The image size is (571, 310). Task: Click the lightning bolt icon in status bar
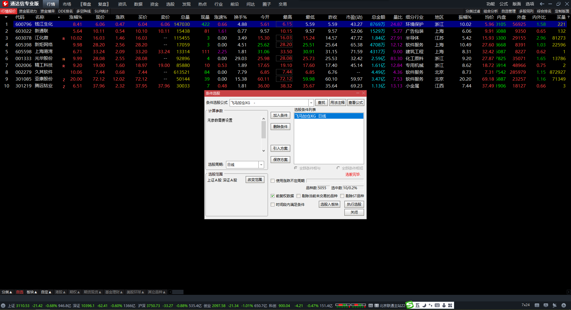[x=564, y=305]
